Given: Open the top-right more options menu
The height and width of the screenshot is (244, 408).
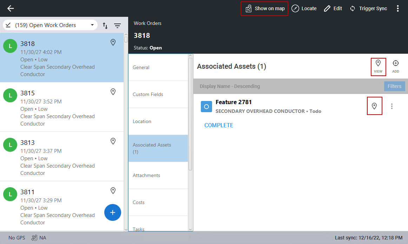Looking at the screenshot, I should pos(397,8).
